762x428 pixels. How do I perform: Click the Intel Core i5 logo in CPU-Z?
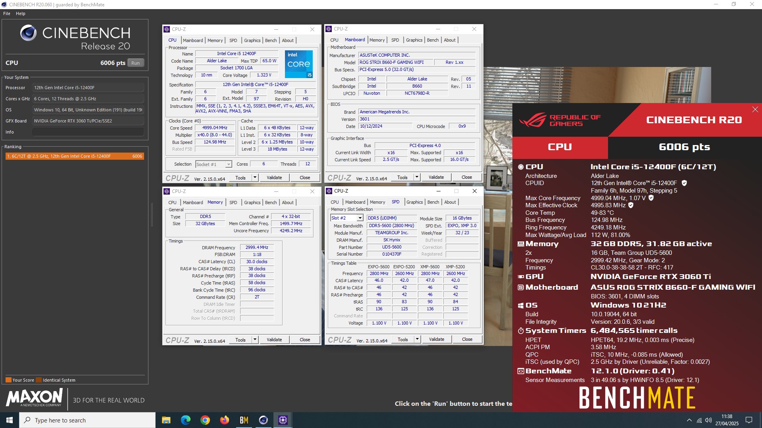pyautogui.click(x=299, y=64)
